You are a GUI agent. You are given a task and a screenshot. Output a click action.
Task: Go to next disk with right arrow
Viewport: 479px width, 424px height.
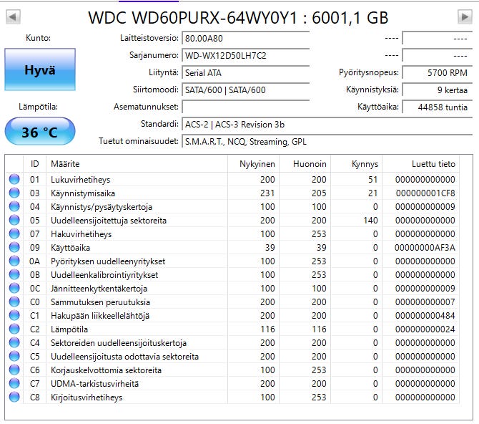click(465, 17)
